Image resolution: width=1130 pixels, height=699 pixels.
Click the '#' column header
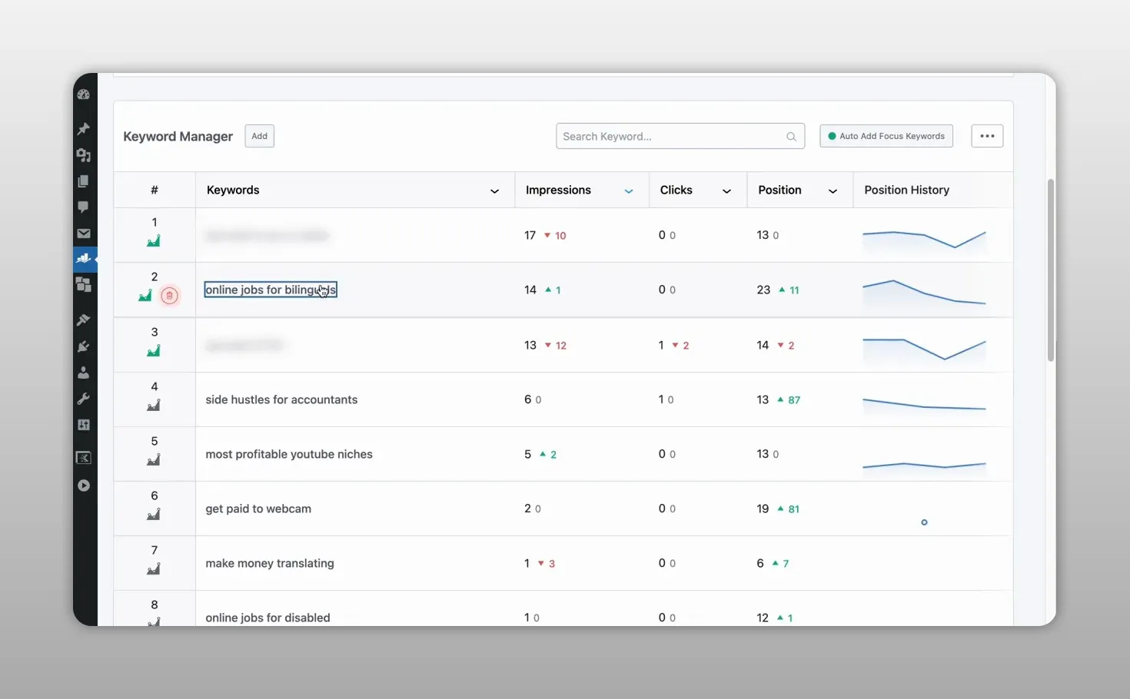[x=155, y=190]
